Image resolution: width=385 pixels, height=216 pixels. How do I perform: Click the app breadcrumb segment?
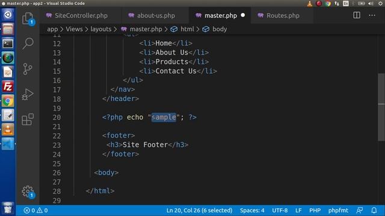(52, 29)
